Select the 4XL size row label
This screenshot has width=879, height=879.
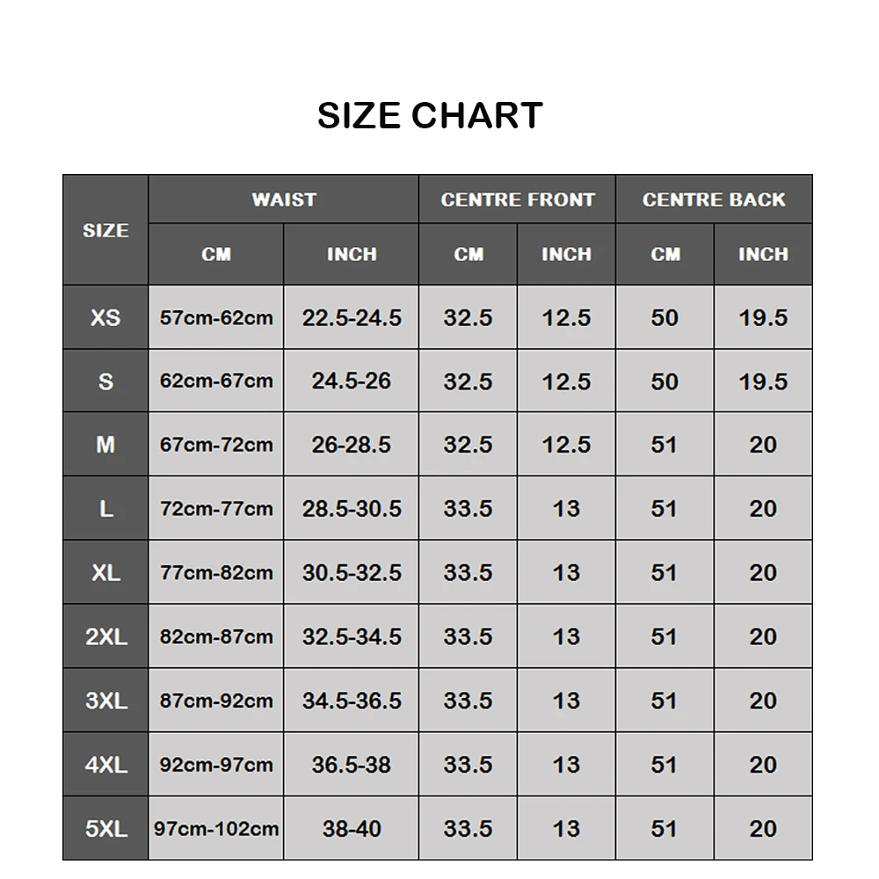(105, 765)
